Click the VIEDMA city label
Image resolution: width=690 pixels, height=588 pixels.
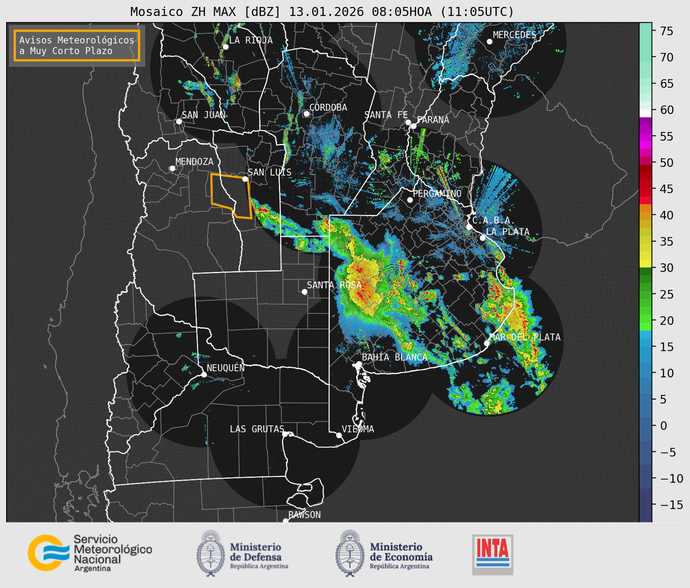[x=358, y=429]
